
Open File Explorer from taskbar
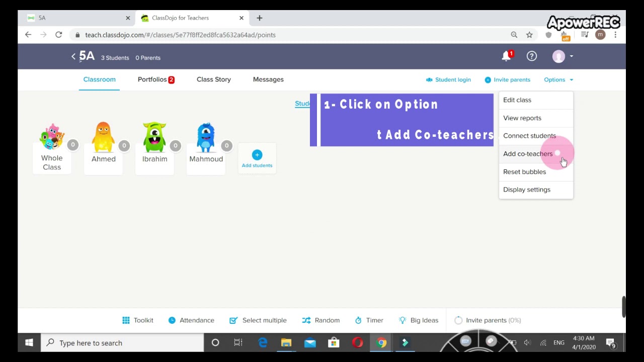(x=286, y=343)
